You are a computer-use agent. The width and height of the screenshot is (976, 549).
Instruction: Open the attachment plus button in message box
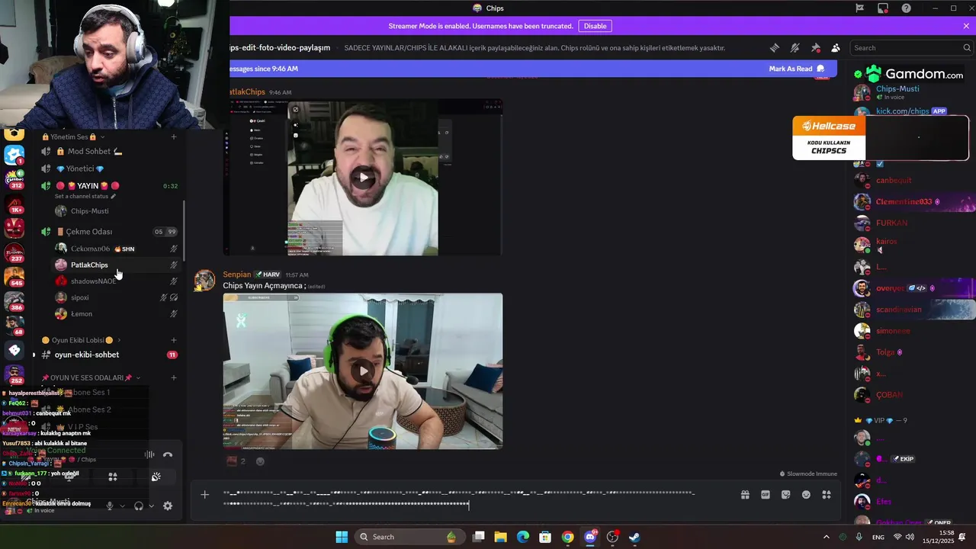click(x=204, y=495)
